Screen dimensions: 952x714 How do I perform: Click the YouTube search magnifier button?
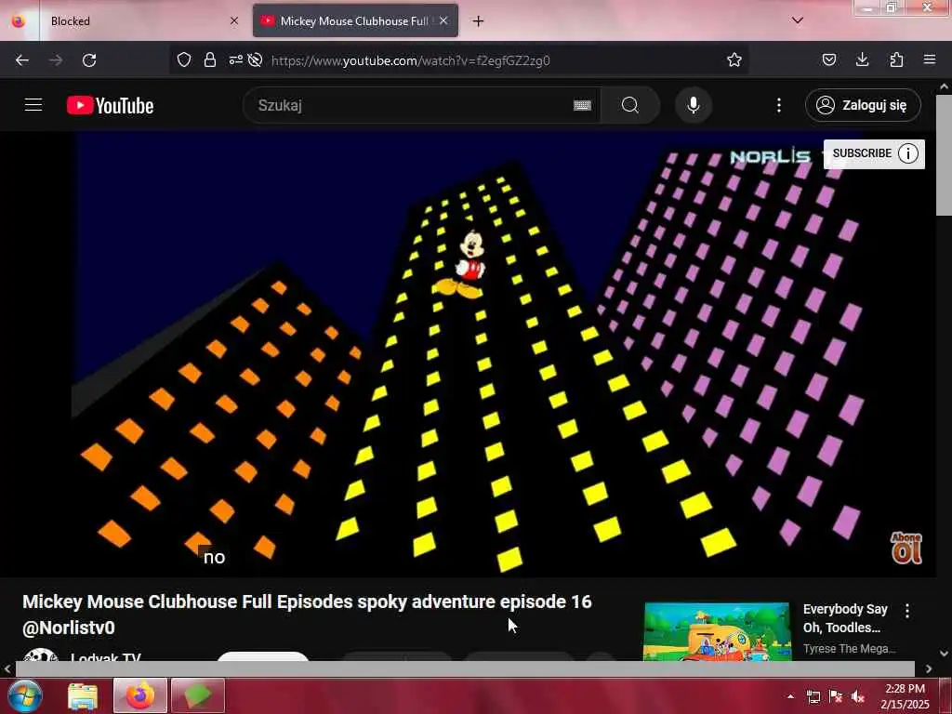(630, 105)
